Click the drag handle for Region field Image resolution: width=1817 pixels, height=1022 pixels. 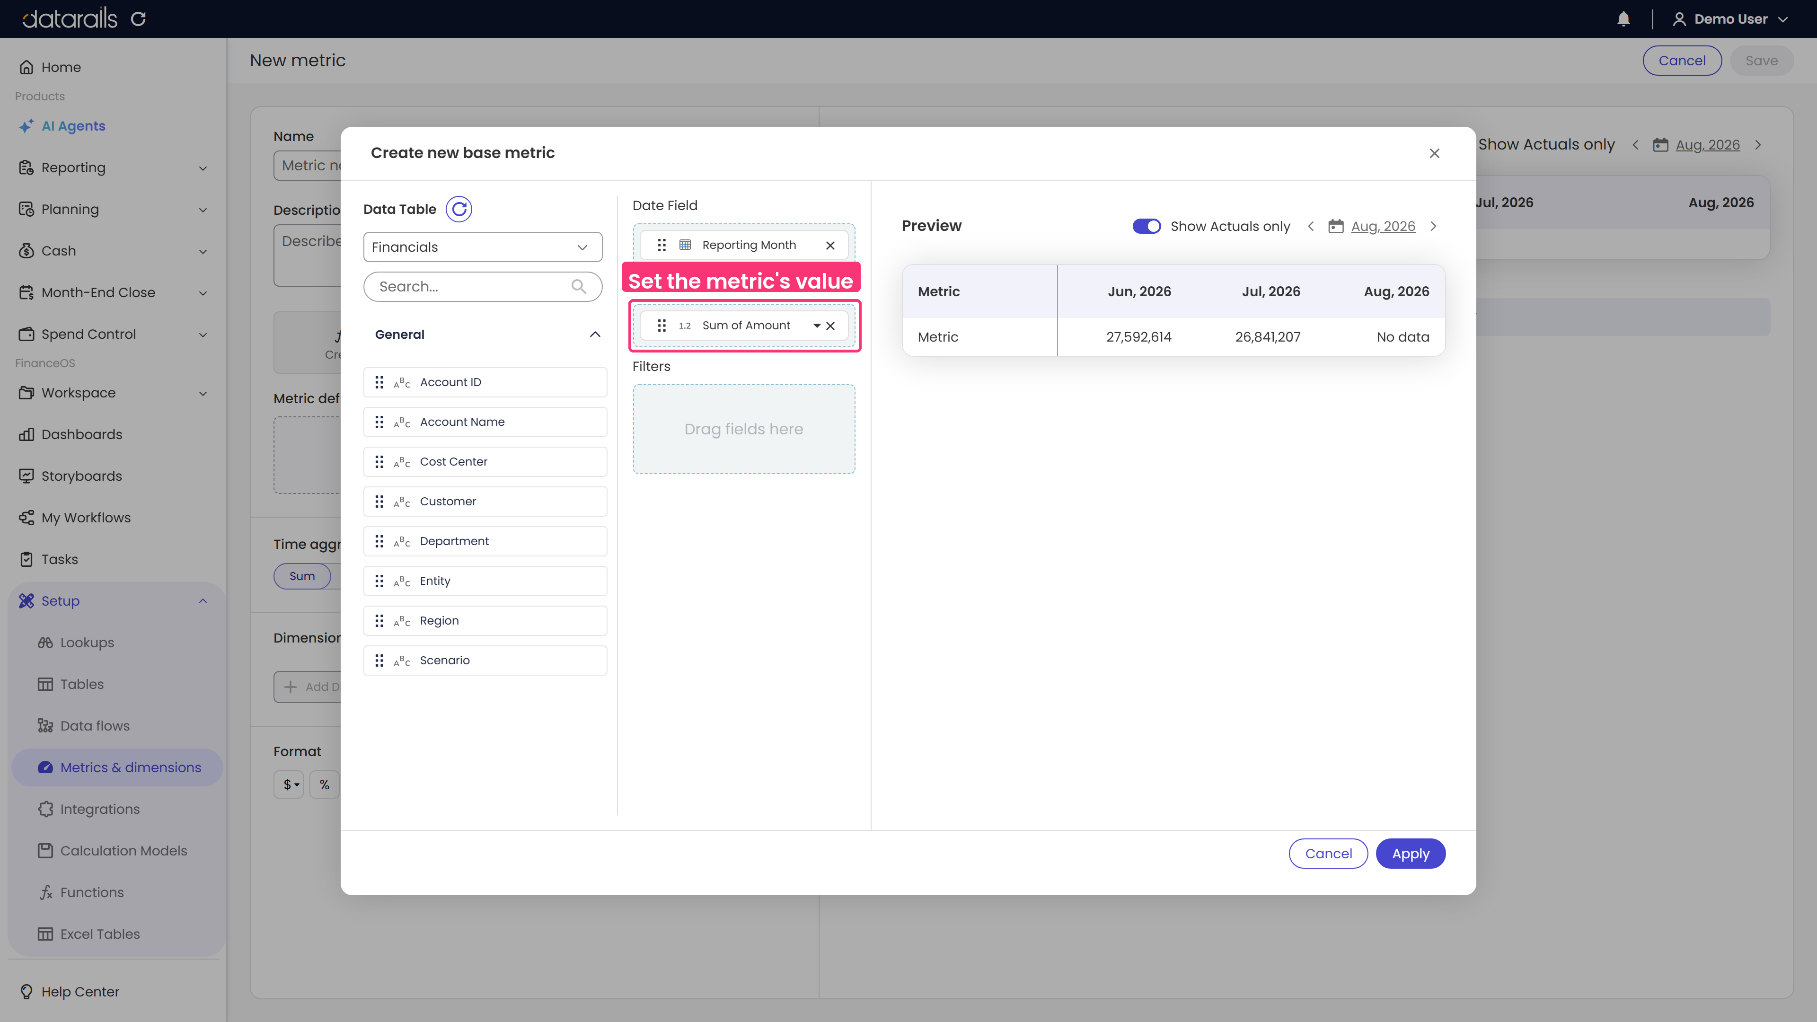click(x=379, y=621)
